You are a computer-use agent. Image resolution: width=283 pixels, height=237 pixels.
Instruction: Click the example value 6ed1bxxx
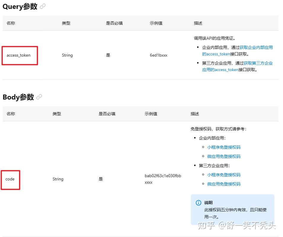pos(158,55)
